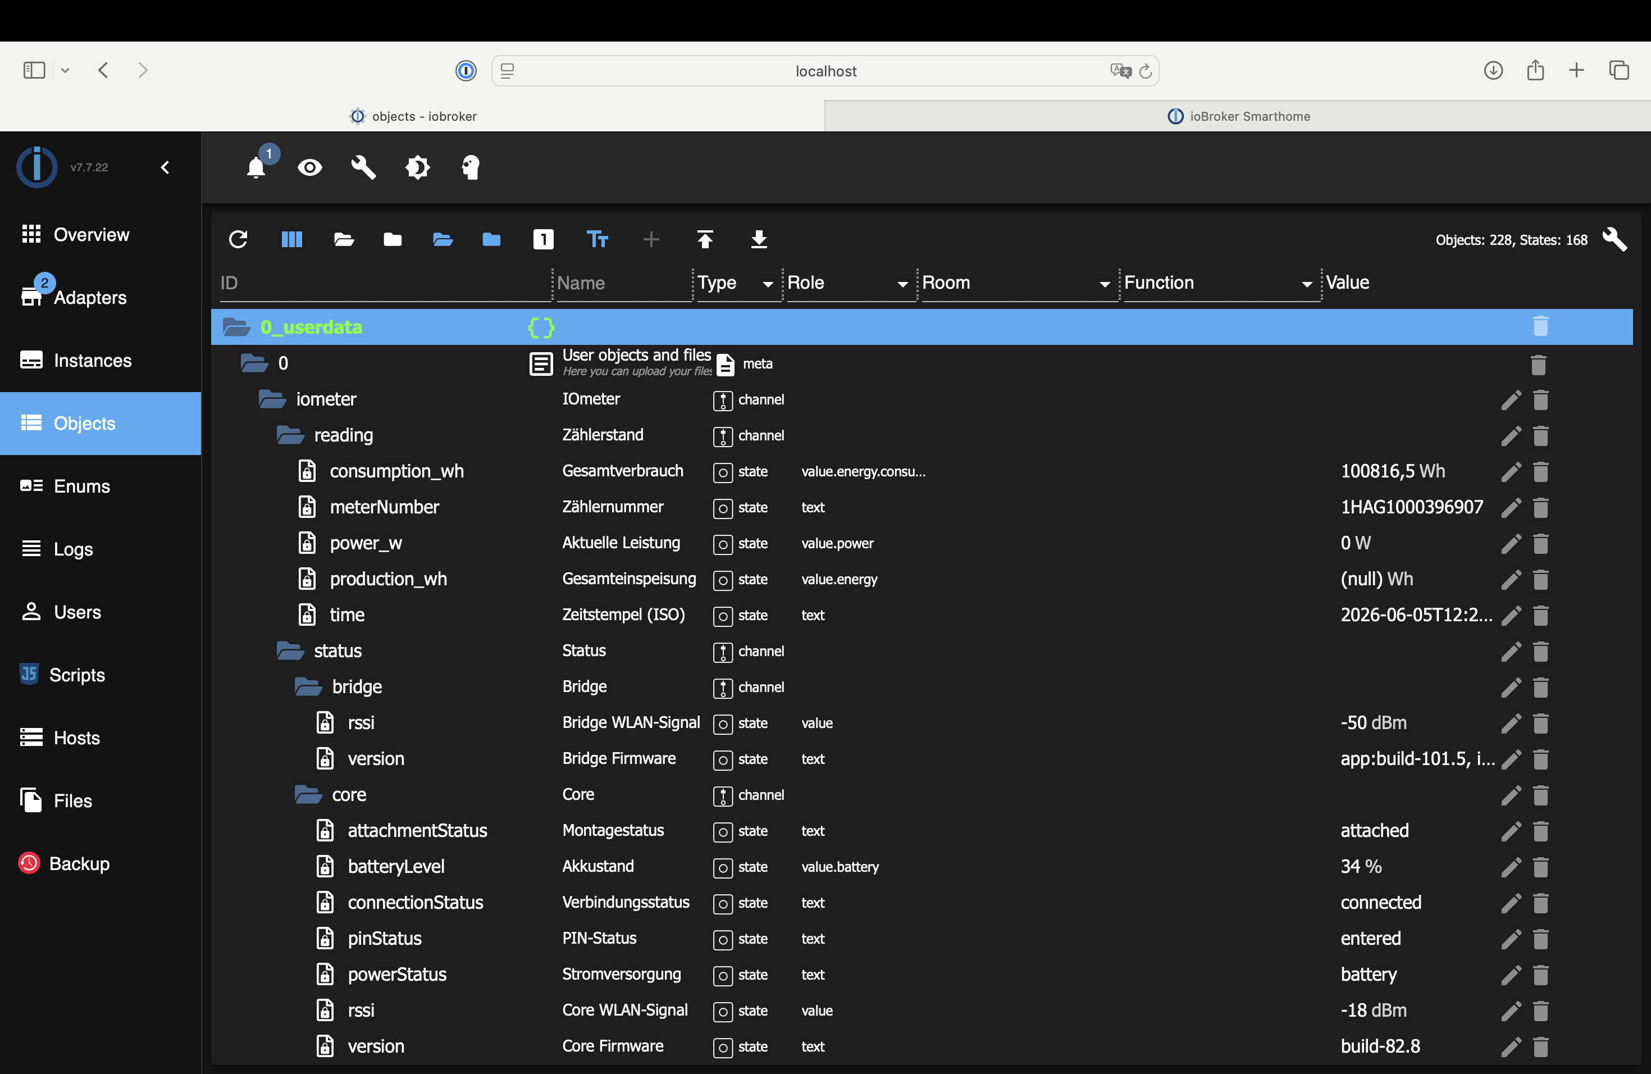The image size is (1651, 1074).
Task: Open the Adapters menu item
Action: click(101, 297)
